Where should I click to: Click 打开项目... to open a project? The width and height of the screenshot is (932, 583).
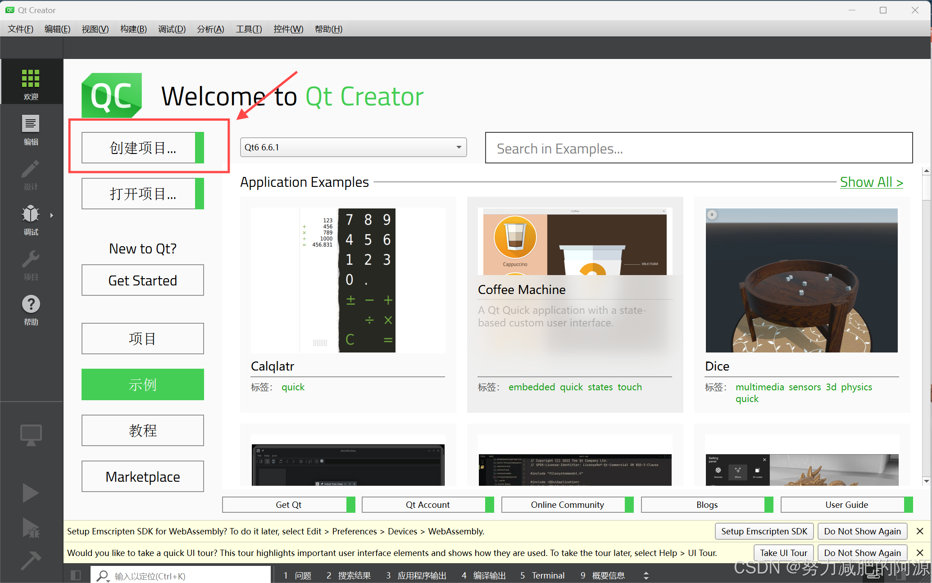pos(143,194)
